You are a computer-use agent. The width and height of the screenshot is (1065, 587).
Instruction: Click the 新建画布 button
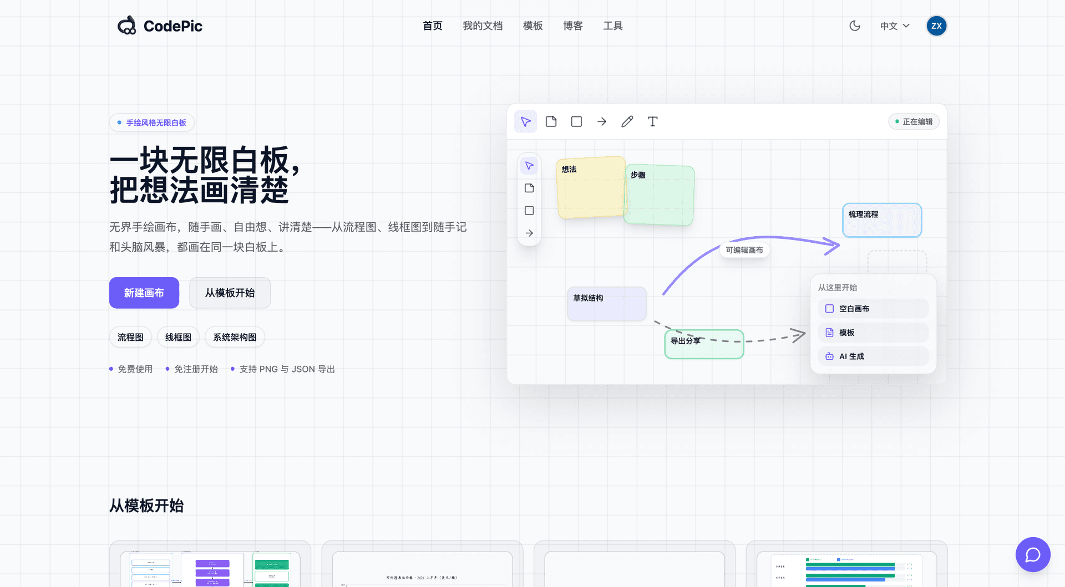[x=144, y=293]
